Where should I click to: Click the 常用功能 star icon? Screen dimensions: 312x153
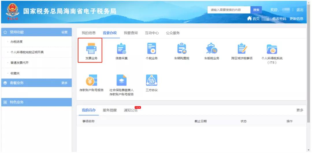click(x=5, y=32)
